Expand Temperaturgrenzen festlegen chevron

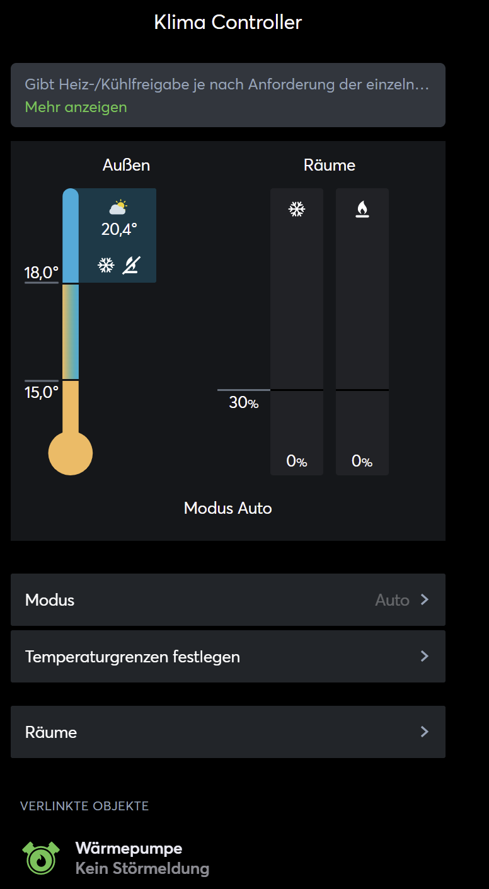pos(425,656)
